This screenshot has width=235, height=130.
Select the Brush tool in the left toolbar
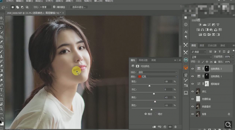pyautogui.click(x=1, y=51)
